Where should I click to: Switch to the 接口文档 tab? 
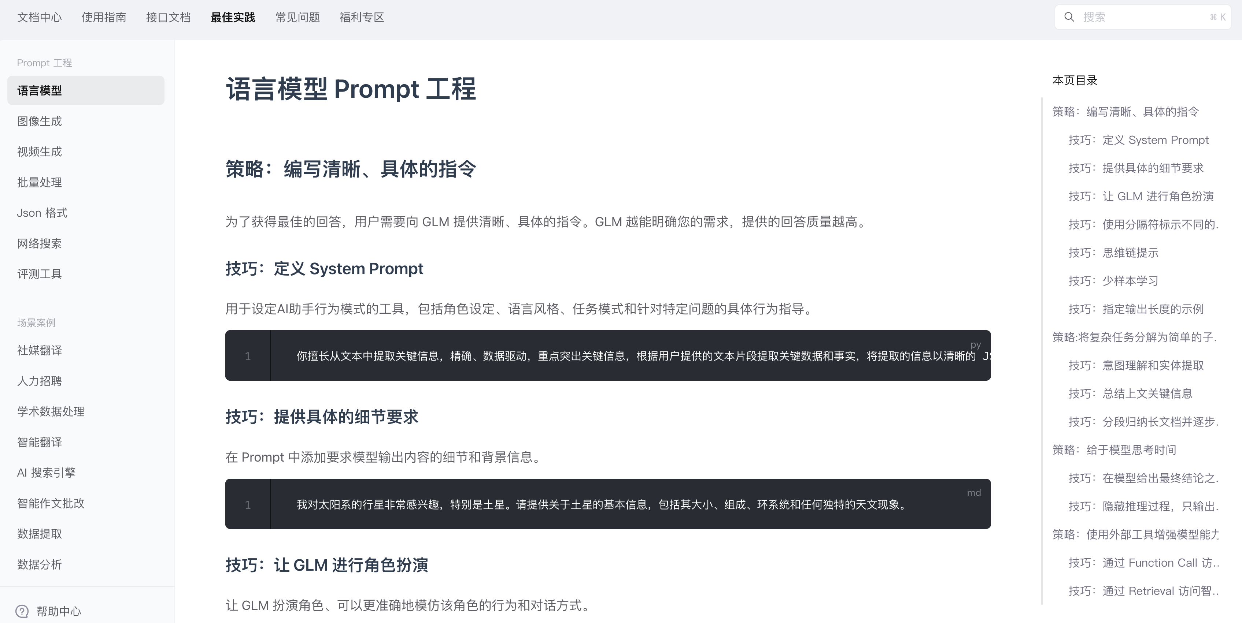point(168,17)
